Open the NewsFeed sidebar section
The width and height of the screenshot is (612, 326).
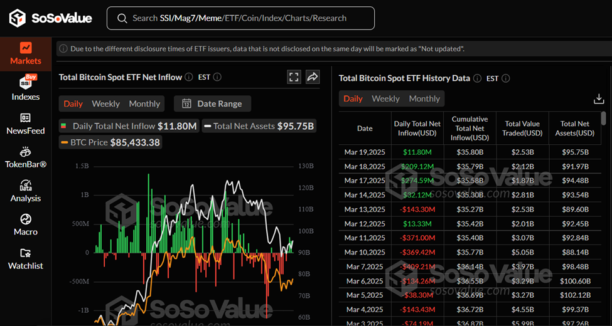tap(26, 124)
